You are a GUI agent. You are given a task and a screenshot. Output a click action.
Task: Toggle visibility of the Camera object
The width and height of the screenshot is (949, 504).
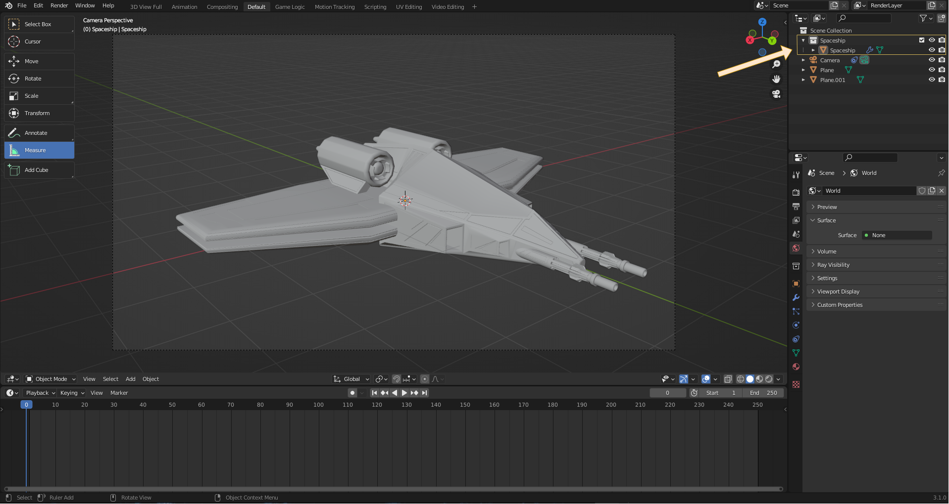(931, 60)
